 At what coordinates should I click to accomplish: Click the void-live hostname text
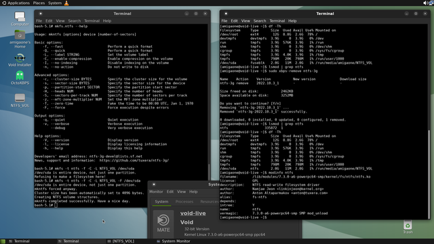(x=193, y=213)
